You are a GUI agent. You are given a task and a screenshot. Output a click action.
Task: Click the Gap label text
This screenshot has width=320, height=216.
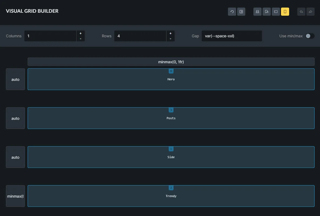[195, 36]
